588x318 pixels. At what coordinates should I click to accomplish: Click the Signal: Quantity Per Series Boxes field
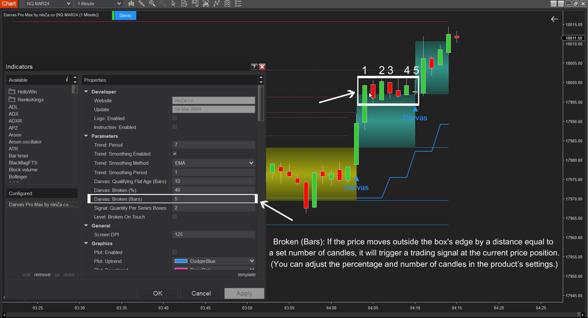click(214, 208)
